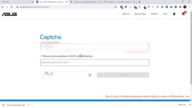Switch to the Asus Offer Redemption tab
192x108 pixels.
(x=51, y=2)
